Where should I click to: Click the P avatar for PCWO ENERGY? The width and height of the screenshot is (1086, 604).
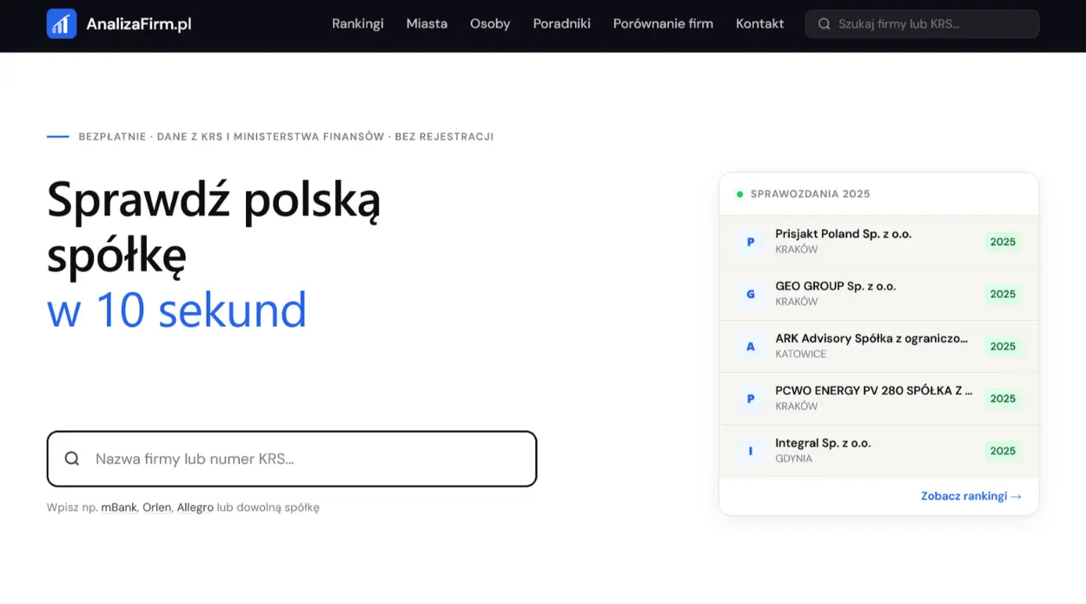point(750,398)
